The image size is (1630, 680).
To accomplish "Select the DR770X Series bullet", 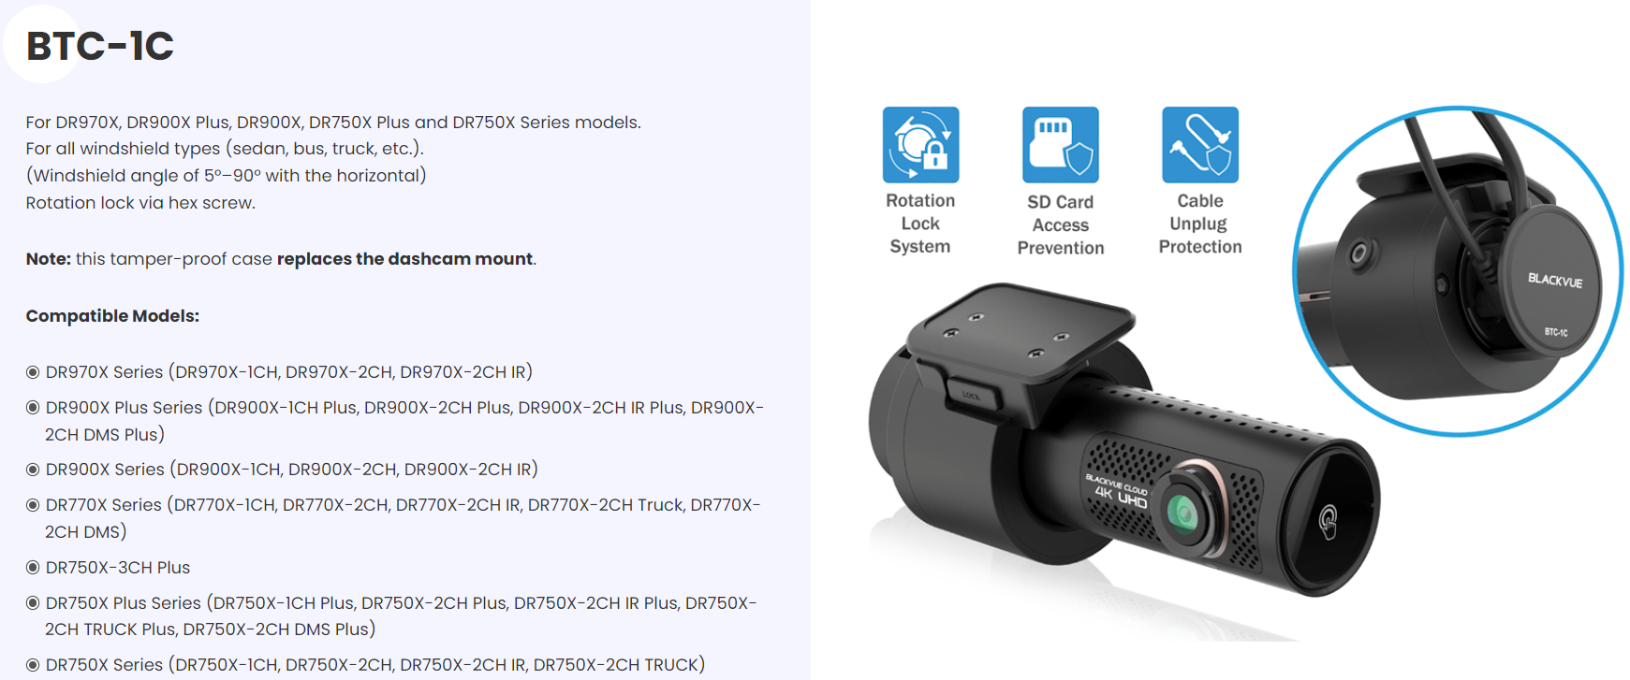I will 33,505.
